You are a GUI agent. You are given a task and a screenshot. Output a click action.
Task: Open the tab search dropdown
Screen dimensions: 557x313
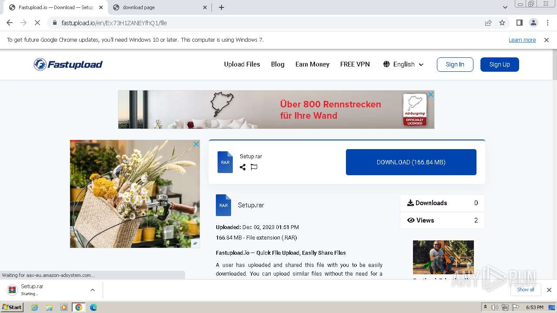click(x=505, y=7)
